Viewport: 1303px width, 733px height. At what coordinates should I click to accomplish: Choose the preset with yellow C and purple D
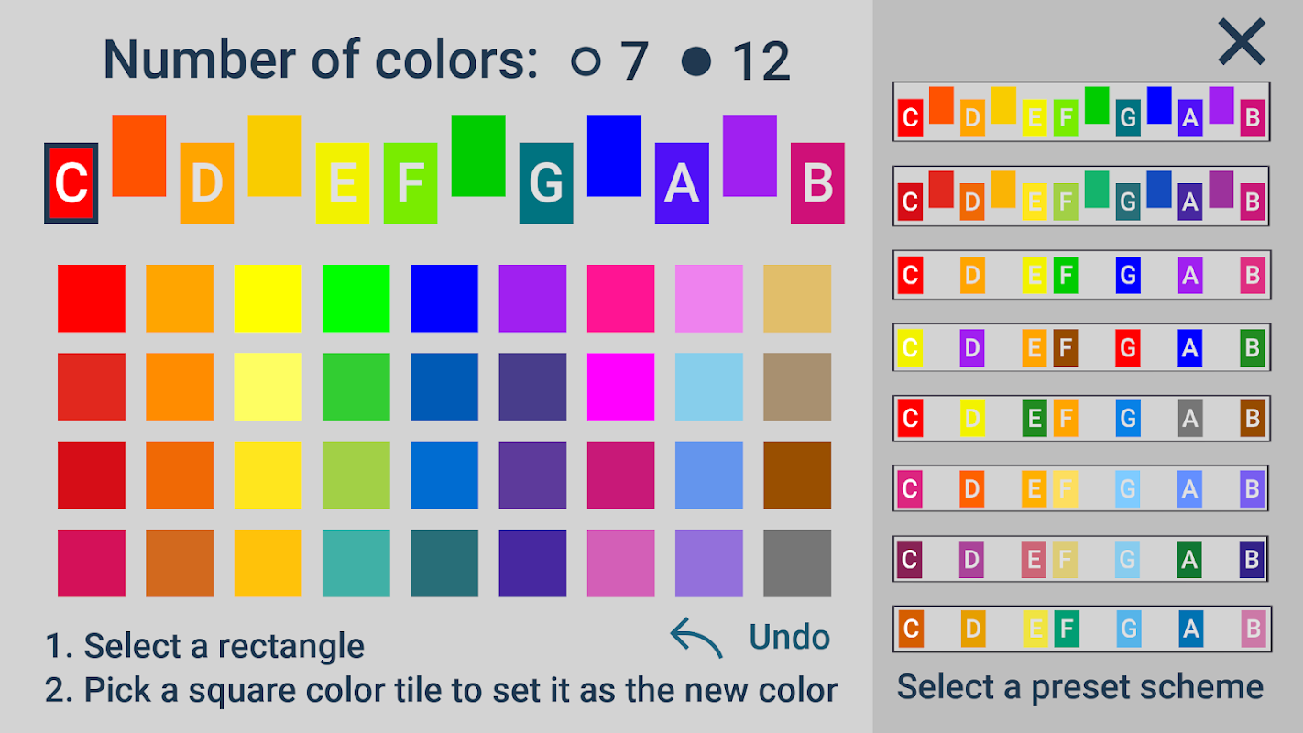point(1081,347)
